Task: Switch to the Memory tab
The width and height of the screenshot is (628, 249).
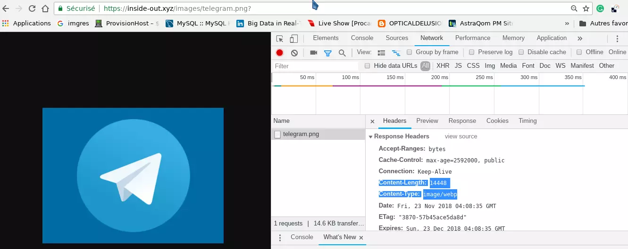Action: tap(513, 38)
